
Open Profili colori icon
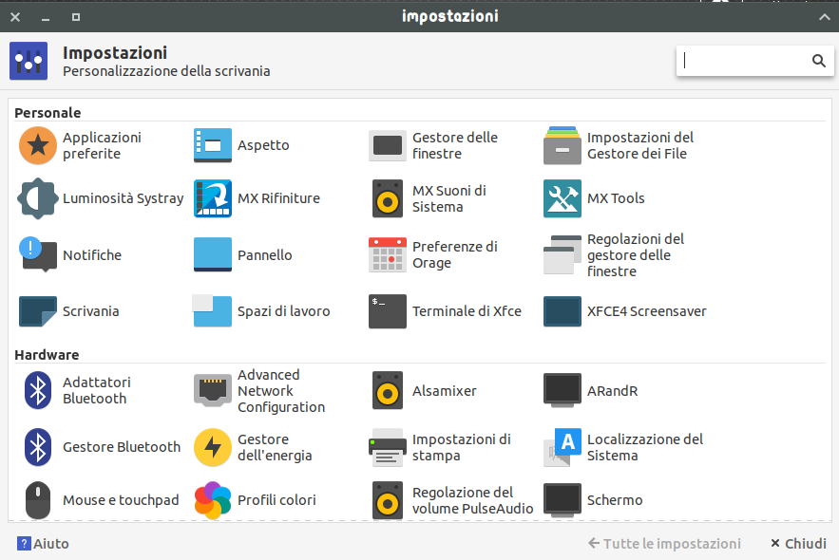click(x=213, y=500)
